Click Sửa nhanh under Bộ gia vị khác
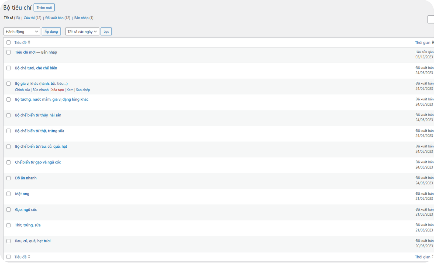This screenshot has width=434, height=263. tap(41, 90)
